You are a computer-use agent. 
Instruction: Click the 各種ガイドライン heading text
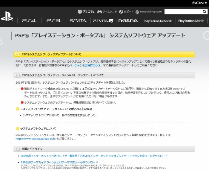tap(32, 149)
